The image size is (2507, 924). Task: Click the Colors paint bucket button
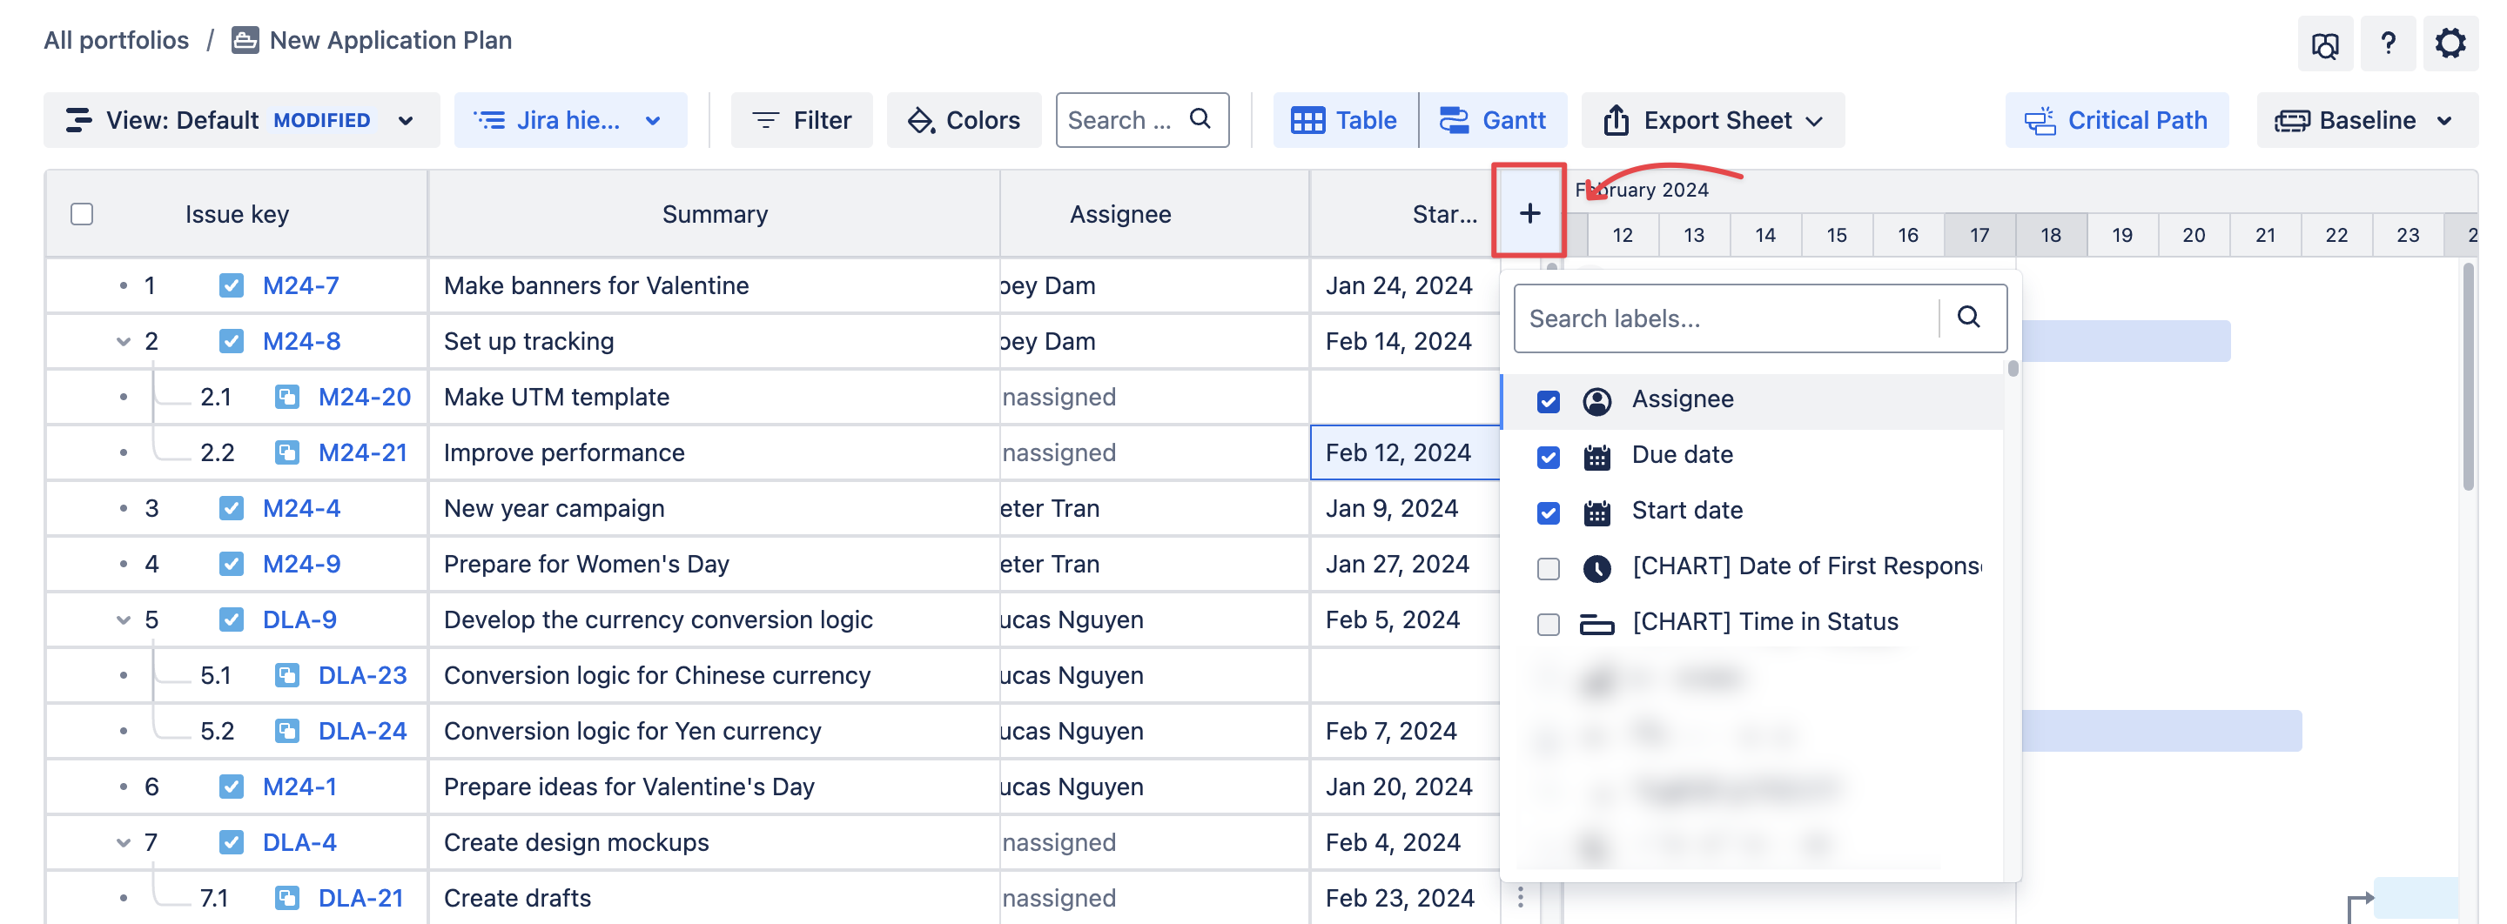coord(964,121)
